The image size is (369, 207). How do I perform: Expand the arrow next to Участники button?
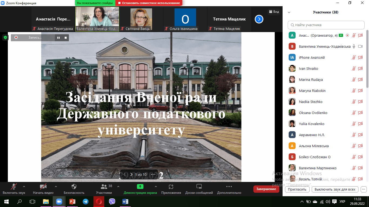(118, 186)
